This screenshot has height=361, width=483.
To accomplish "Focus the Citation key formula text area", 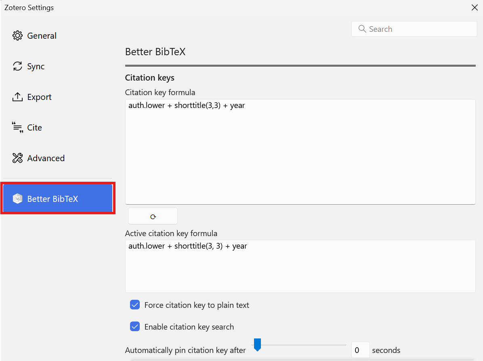I will point(300,152).
